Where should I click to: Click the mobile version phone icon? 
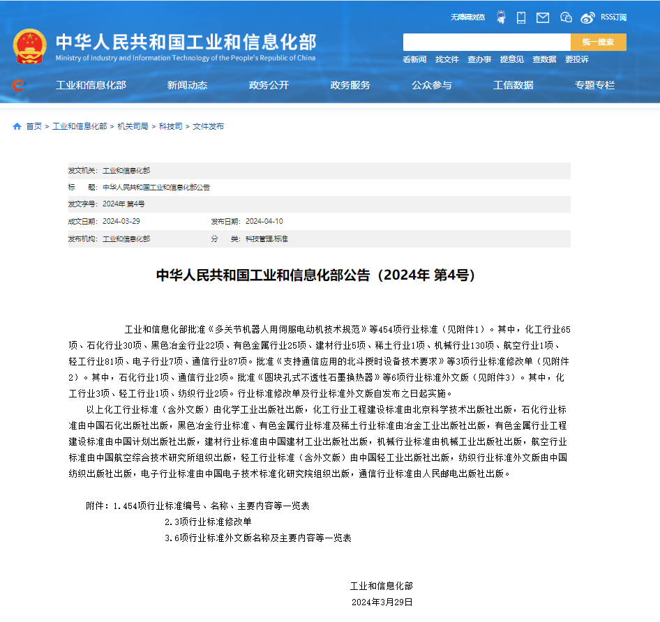(521, 17)
